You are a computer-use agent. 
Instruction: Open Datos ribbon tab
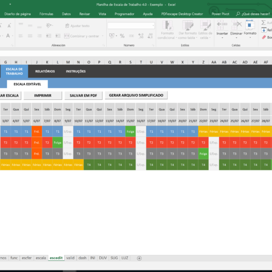[x=66, y=14]
